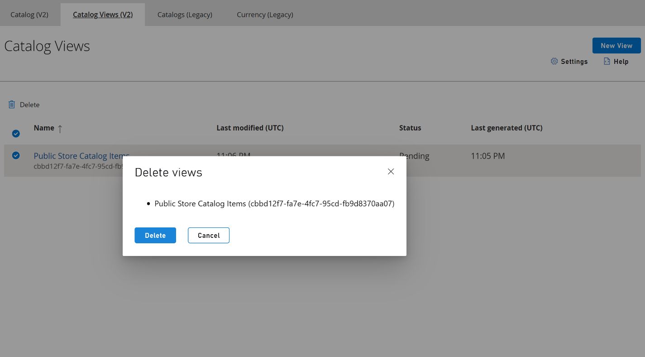Screen dimensions: 645x357
Task: Click the Settings label in the header
Action: 574,62
